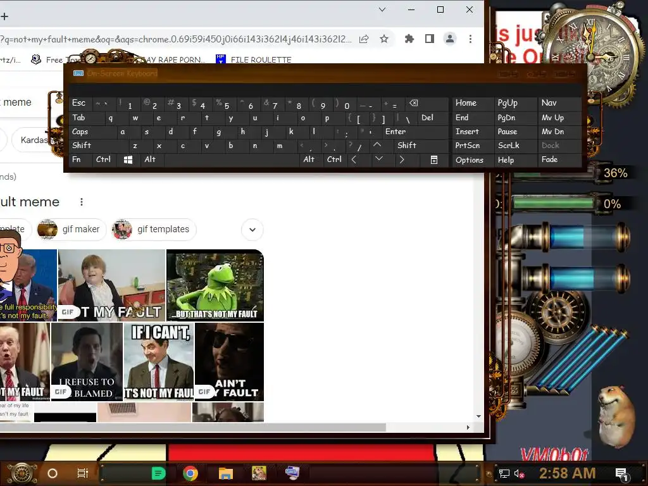Click the Fade key on keyboard

tap(559, 159)
